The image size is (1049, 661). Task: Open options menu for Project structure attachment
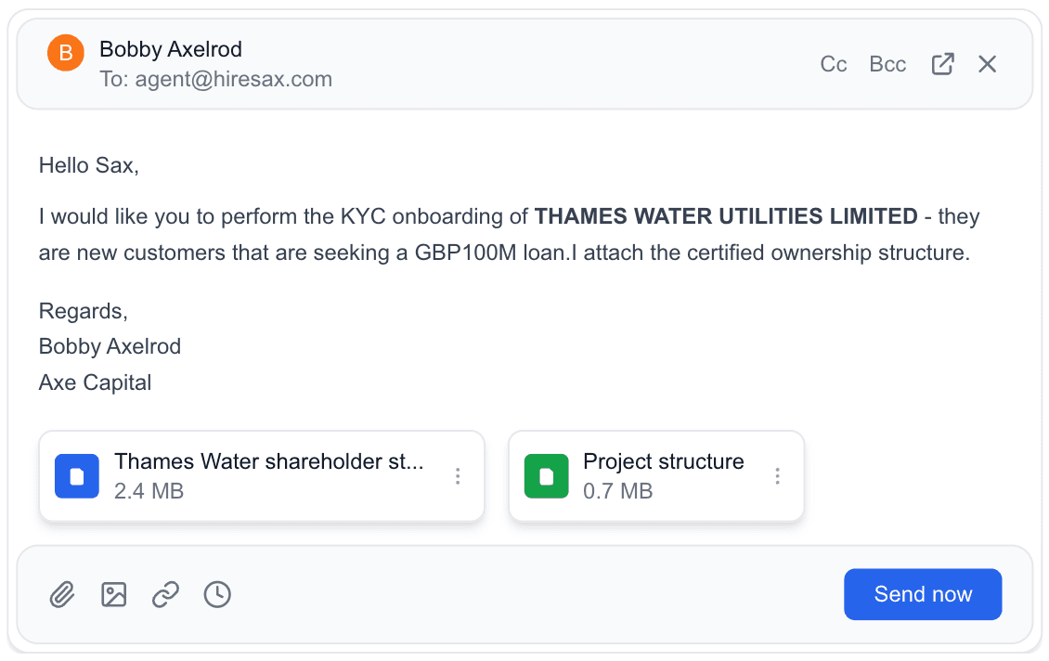click(x=778, y=476)
